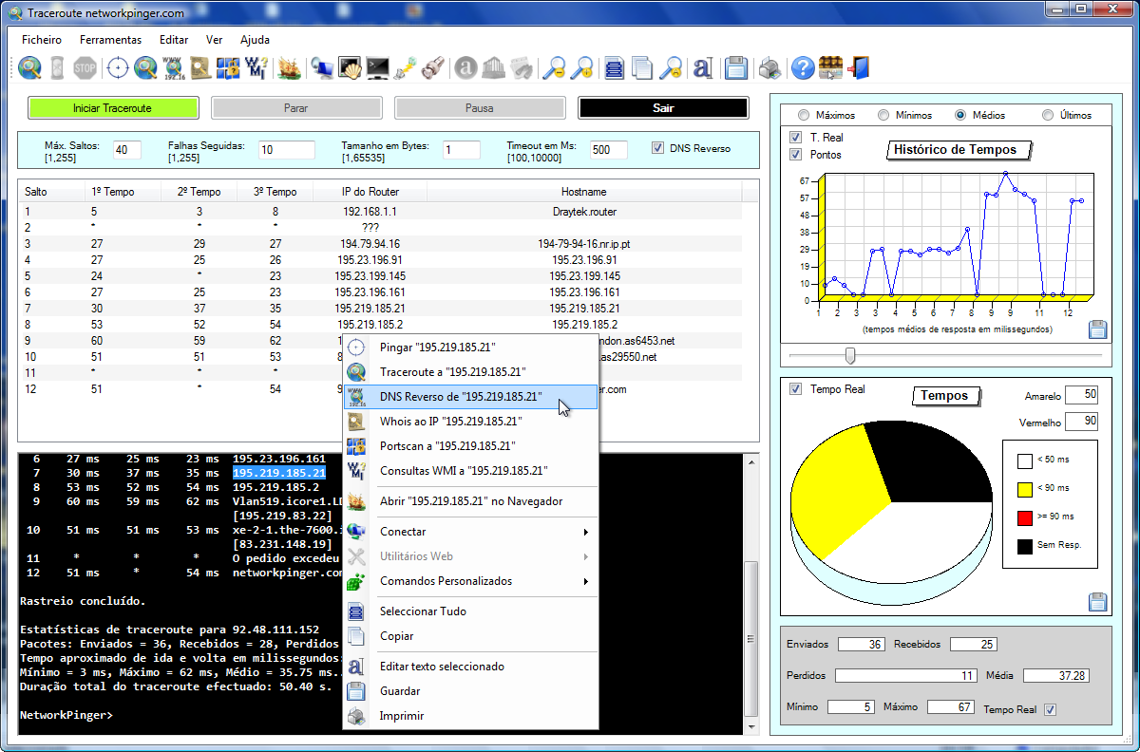Open the Ferramentas menu

(111, 40)
